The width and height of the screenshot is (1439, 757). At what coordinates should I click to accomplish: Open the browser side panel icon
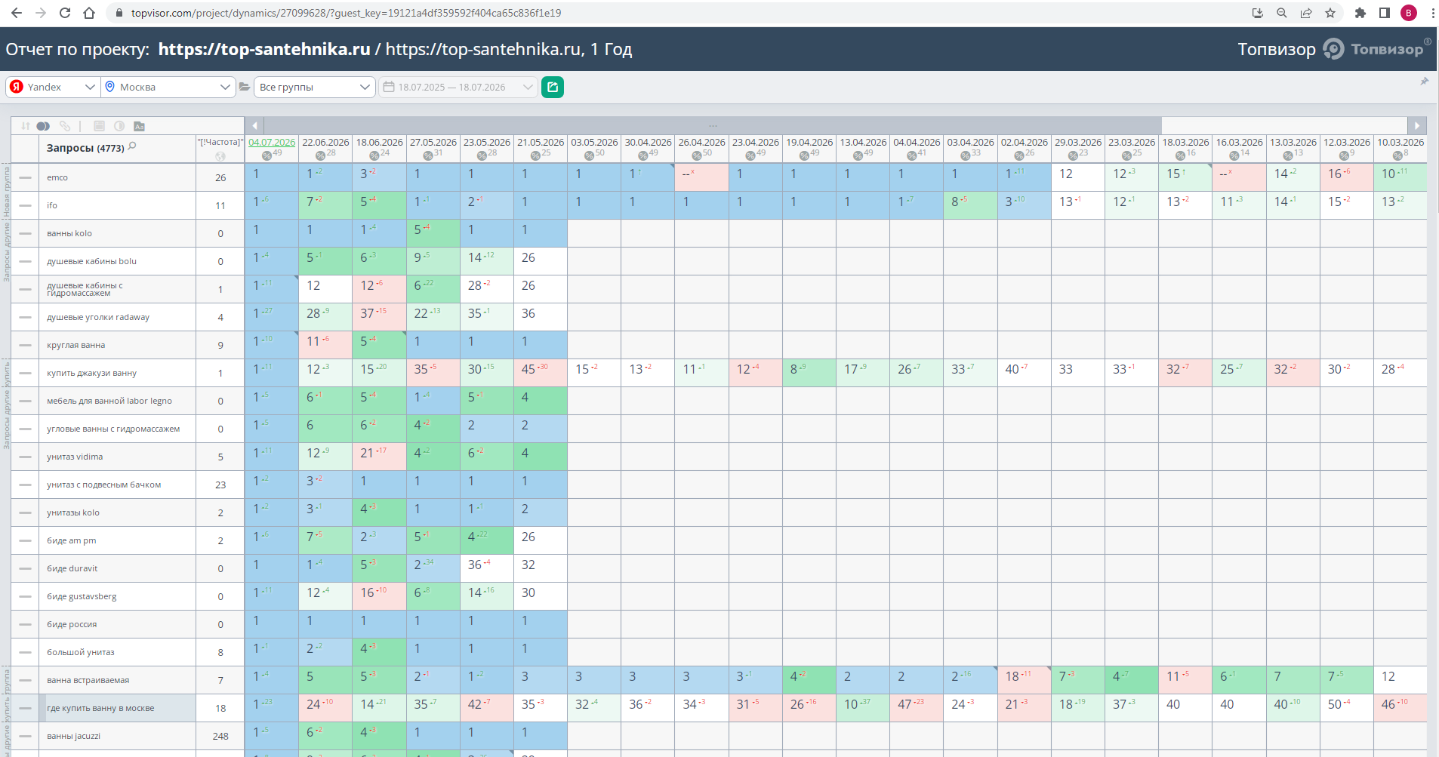click(x=1385, y=13)
